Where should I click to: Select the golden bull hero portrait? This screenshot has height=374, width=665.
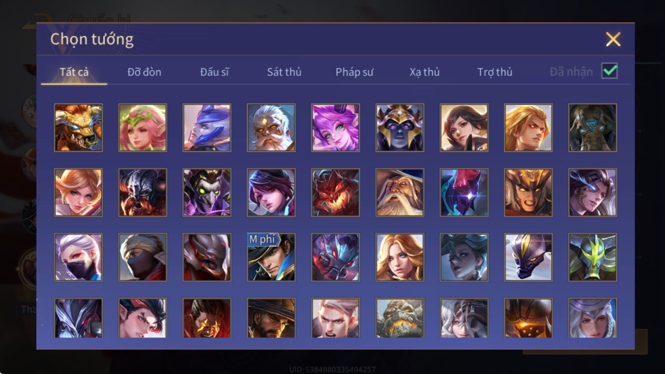(x=78, y=128)
